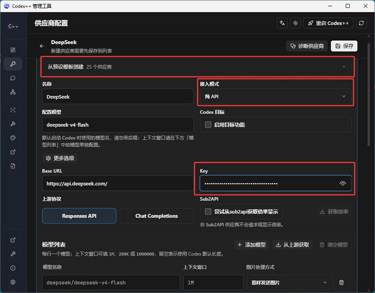Check 尝试从sub2api获取倍率显示 box

pyautogui.click(x=208, y=211)
